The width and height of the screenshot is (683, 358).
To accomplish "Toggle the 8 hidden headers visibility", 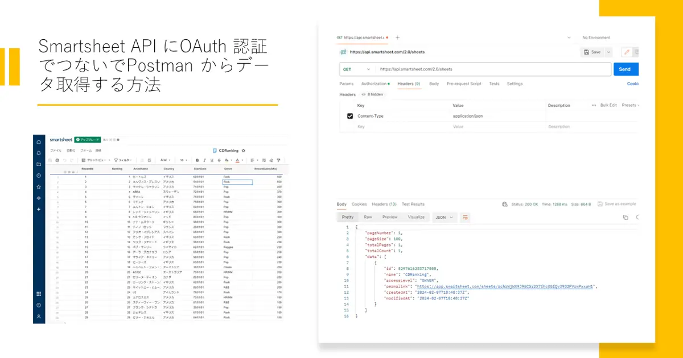I will point(372,94).
